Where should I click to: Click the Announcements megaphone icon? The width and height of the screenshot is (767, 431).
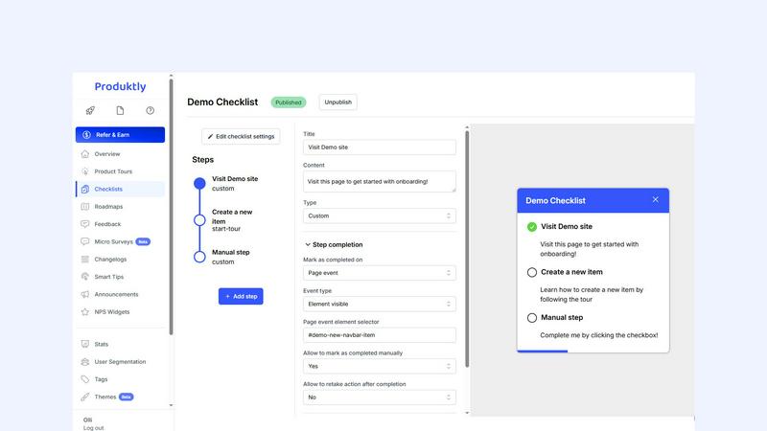(x=85, y=294)
